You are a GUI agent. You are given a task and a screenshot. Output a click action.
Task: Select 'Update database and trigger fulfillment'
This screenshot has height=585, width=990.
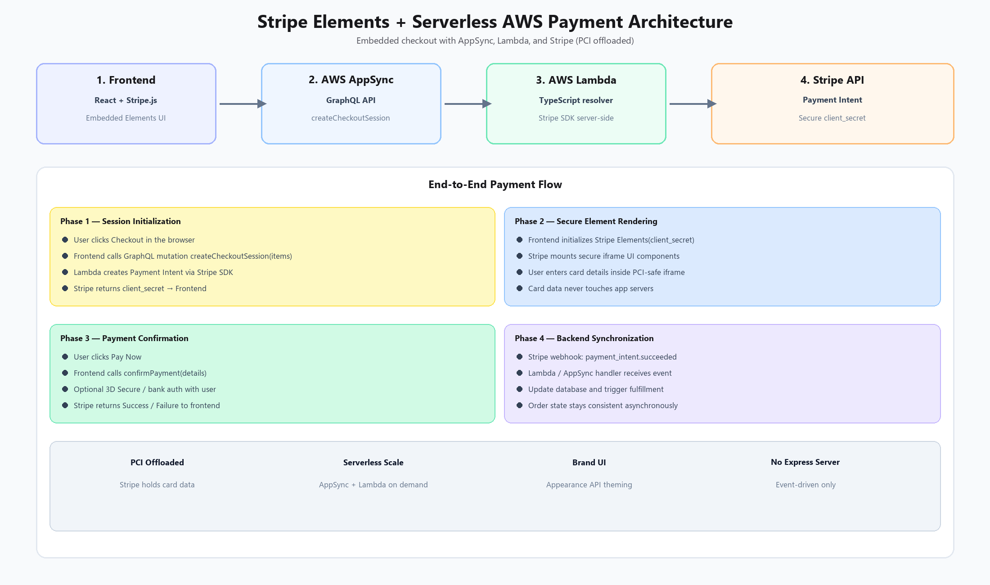[x=596, y=389]
